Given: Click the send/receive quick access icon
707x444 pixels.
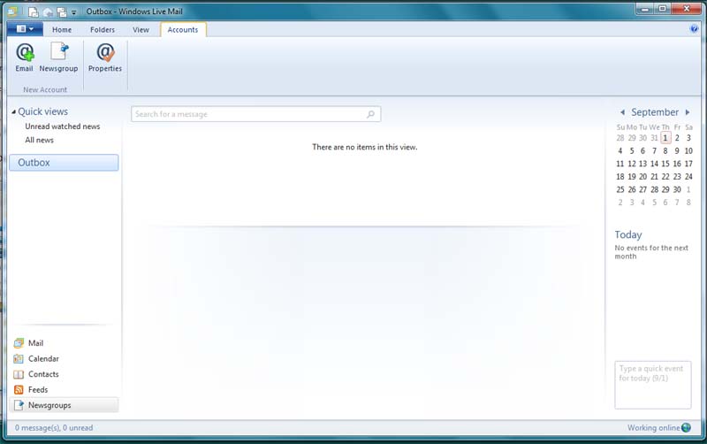Looking at the screenshot, I should pos(62,12).
